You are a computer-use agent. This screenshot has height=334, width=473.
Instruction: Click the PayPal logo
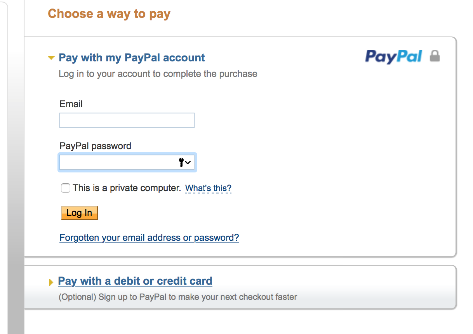pyautogui.click(x=393, y=57)
